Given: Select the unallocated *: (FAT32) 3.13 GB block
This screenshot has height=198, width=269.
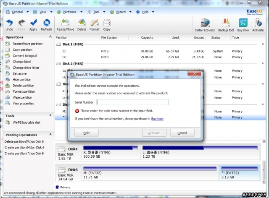Looking at the screenshot, I should tap(240, 173).
